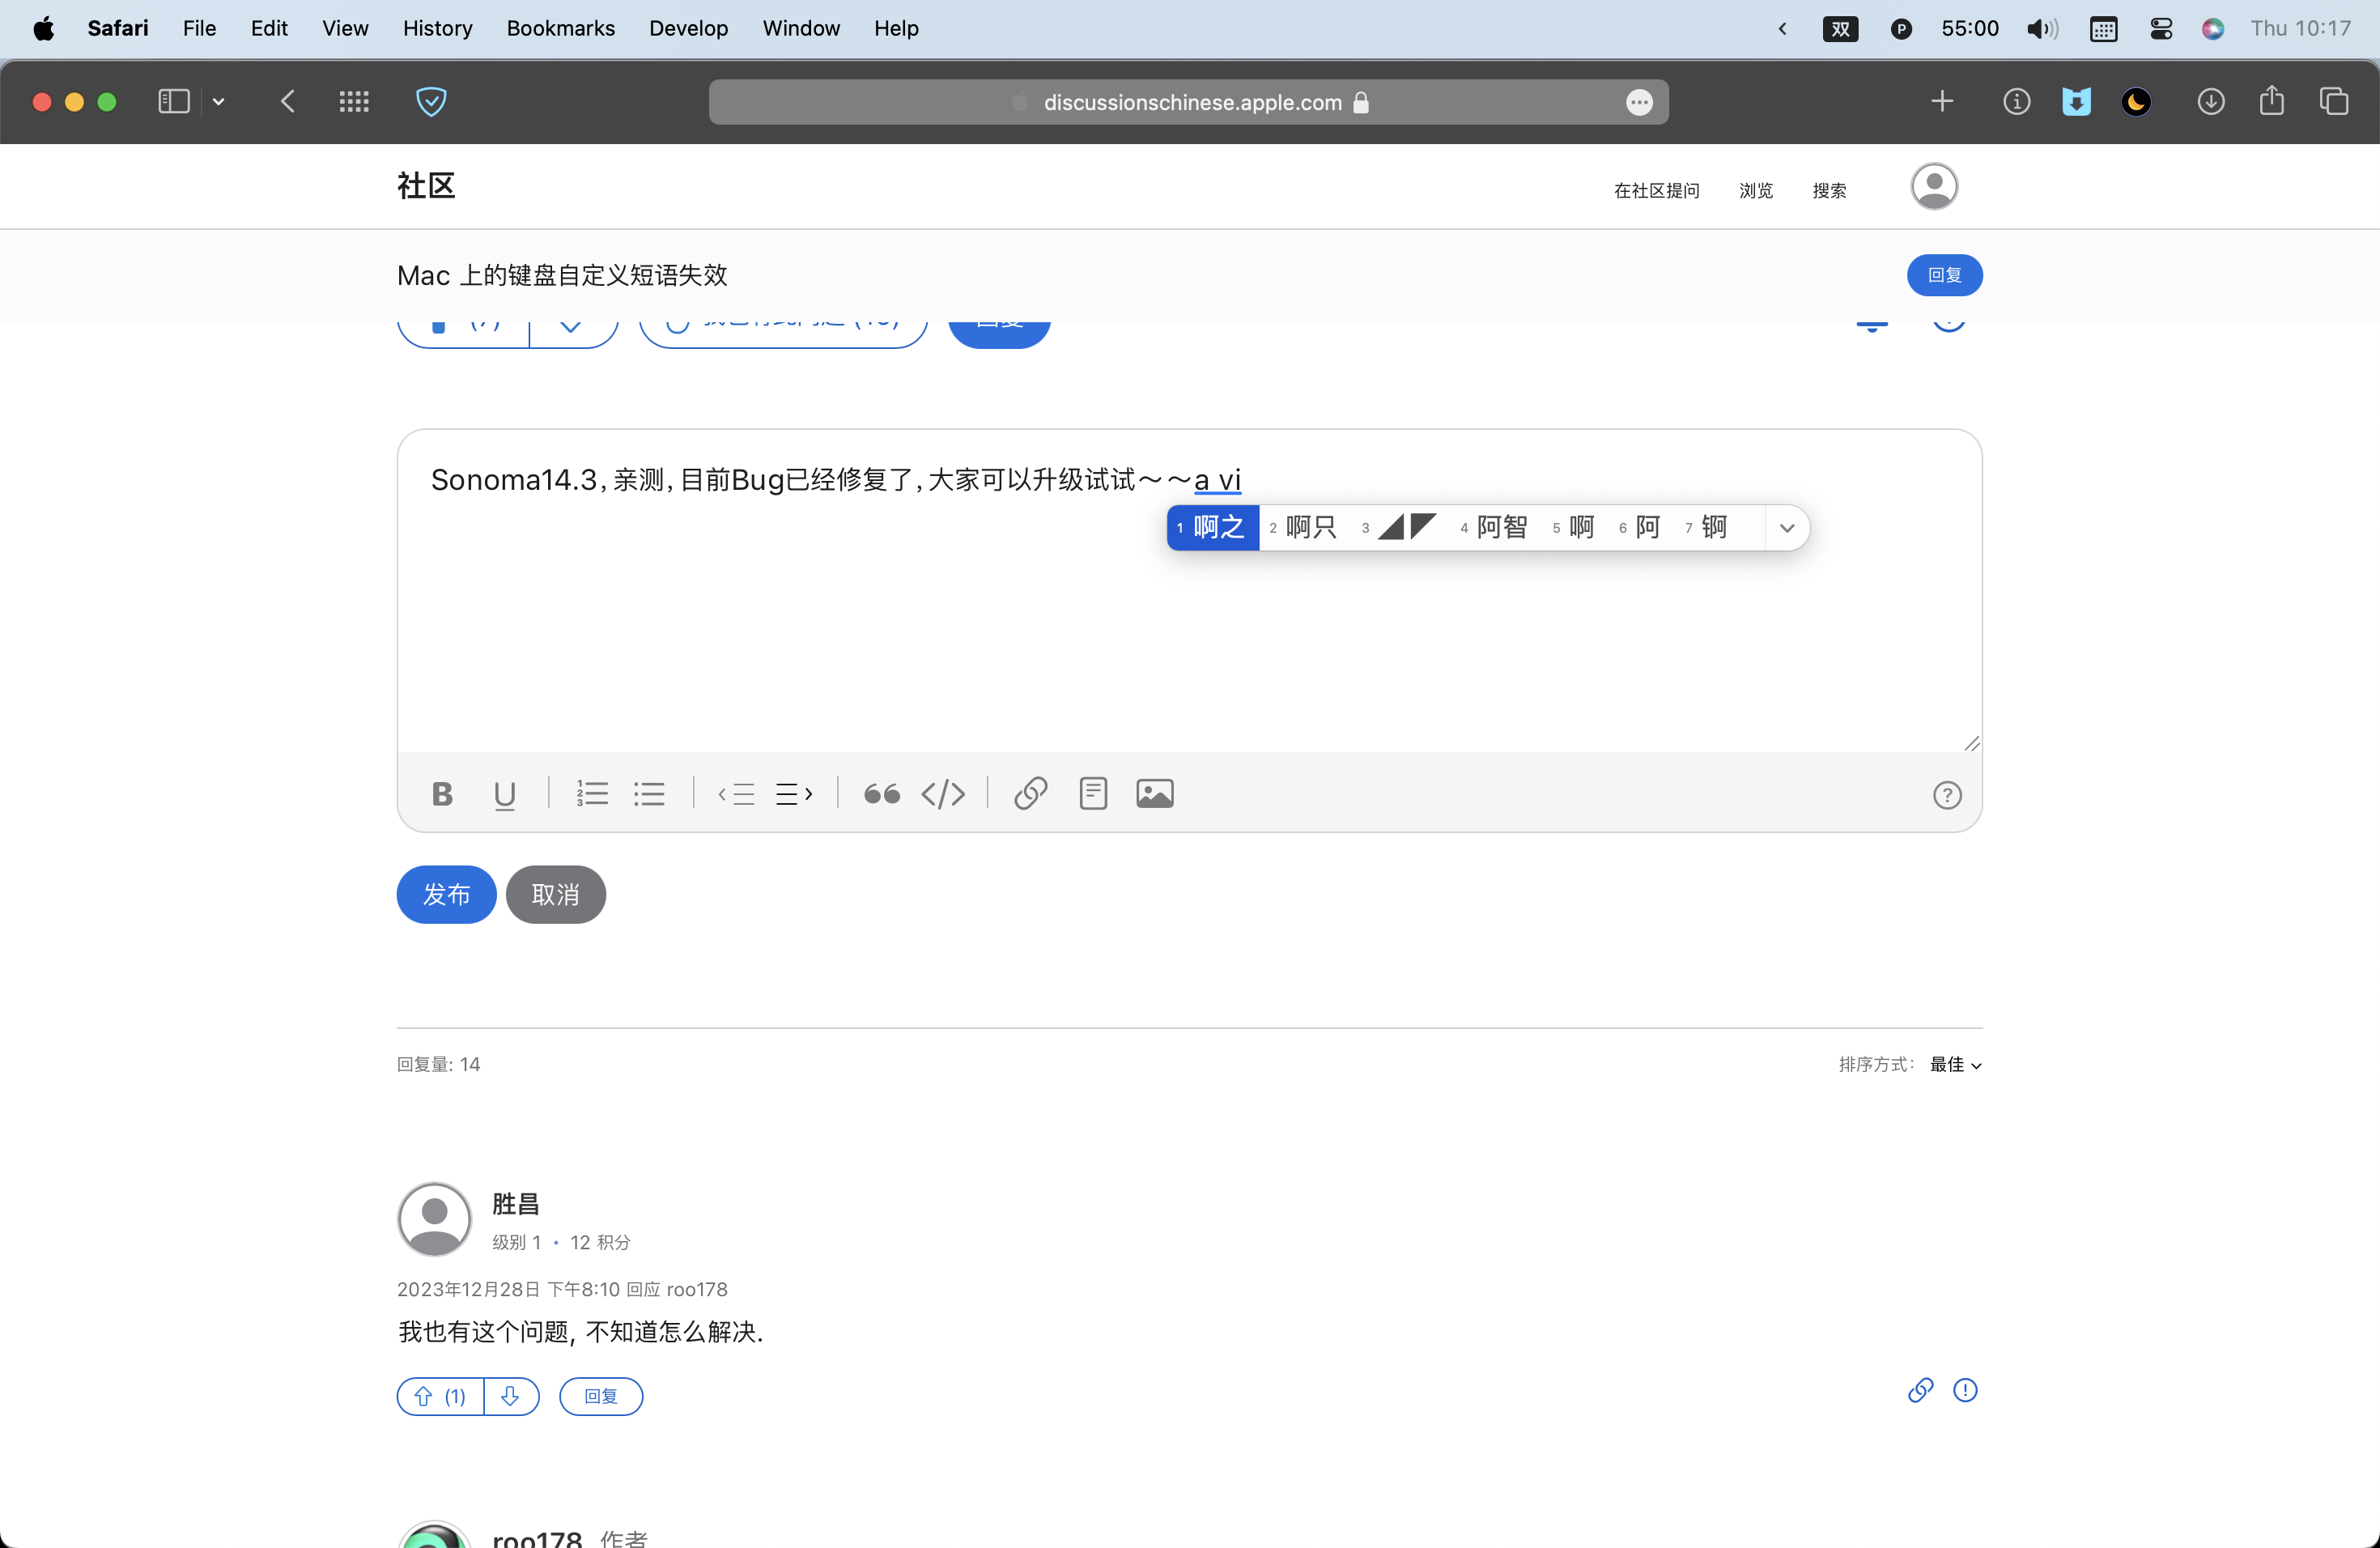Open the 排序方式 最佳 sort dropdown

click(1955, 1064)
